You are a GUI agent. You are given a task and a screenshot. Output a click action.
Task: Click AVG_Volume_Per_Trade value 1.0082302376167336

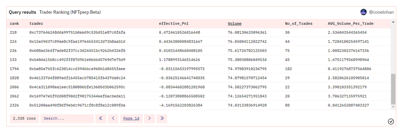(x=348, y=51)
